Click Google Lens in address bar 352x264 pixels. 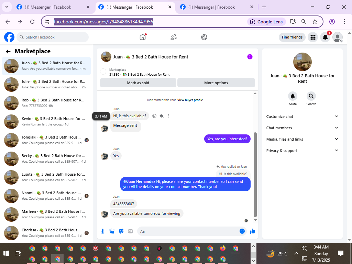click(x=266, y=22)
